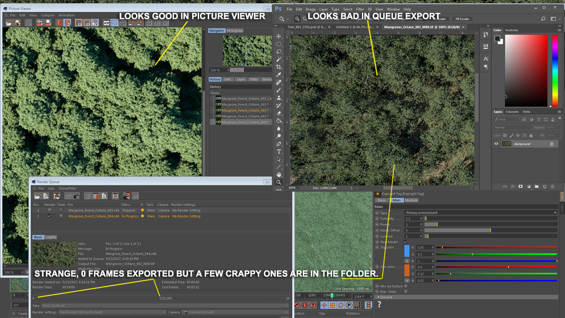Viewport: 565px width, 318px height.
Task: Select the Move tool in Photoshop
Action: pyautogui.click(x=279, y=36)
